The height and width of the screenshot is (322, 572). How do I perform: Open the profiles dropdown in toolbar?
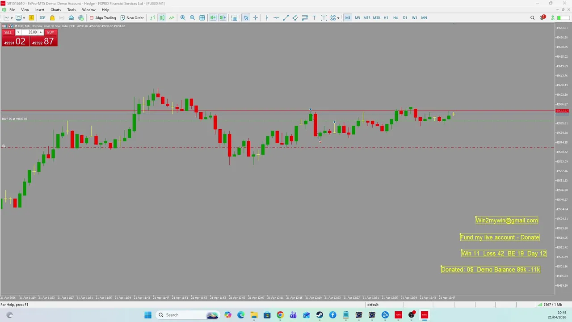[x=24, y=18]
